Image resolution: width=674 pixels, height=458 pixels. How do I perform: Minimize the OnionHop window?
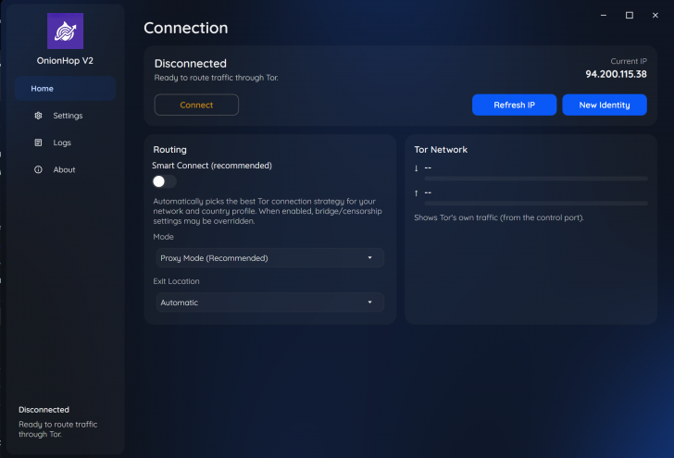[x=604, y=15]
